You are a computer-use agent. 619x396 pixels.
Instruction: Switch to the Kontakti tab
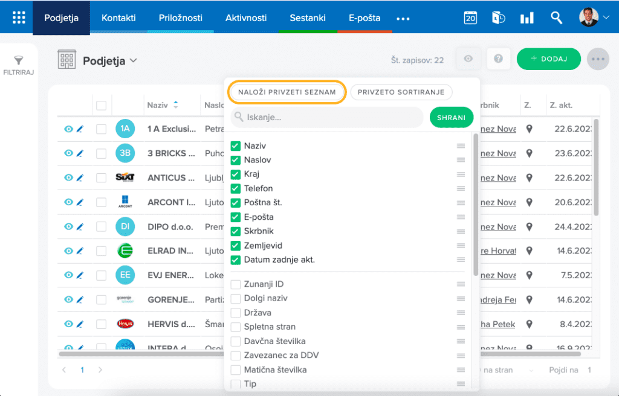(x=118, y=18)
